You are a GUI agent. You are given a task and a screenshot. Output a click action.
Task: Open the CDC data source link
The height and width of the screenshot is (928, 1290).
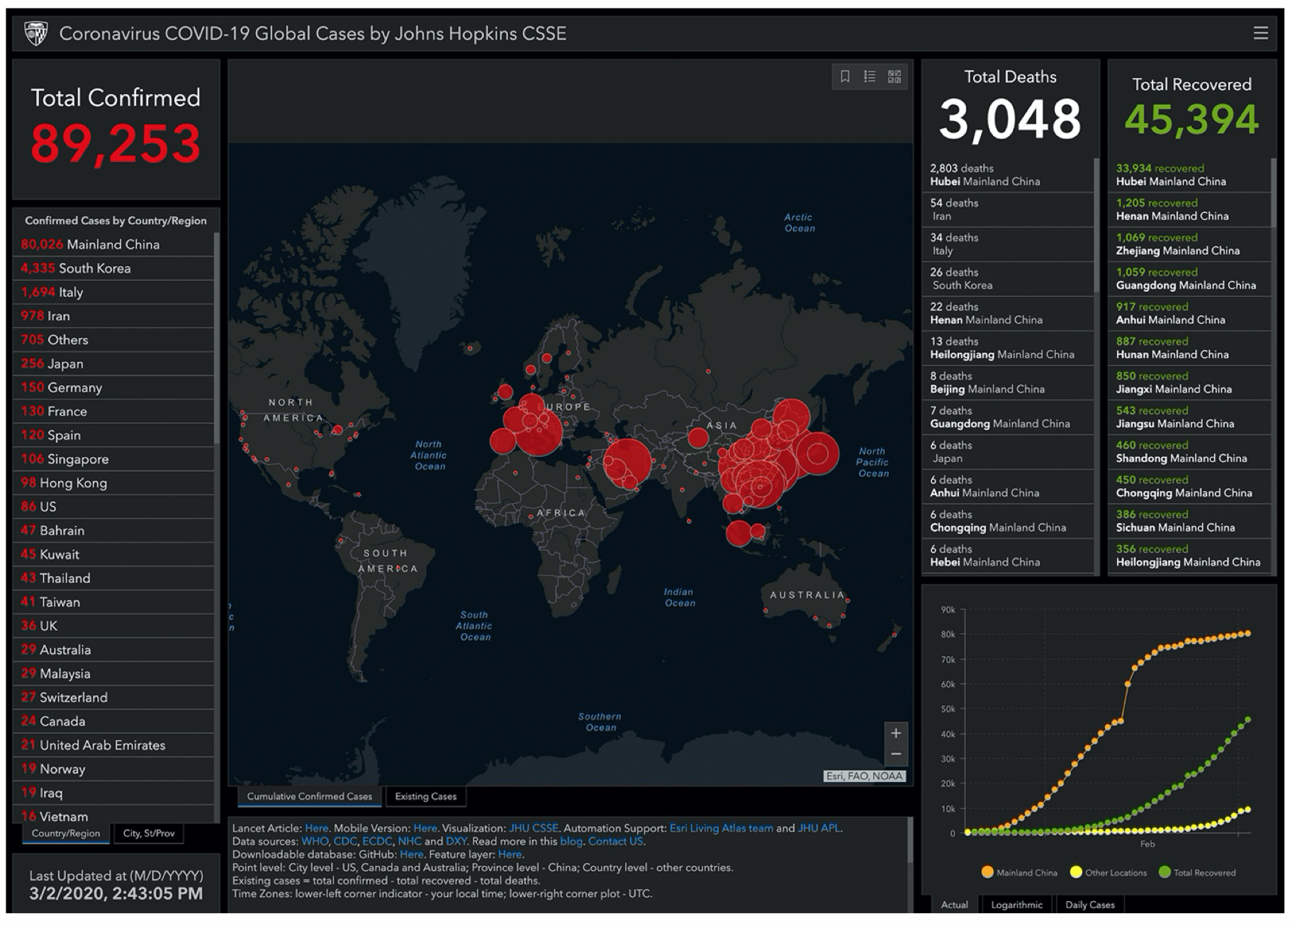click(x=345, y=842)
